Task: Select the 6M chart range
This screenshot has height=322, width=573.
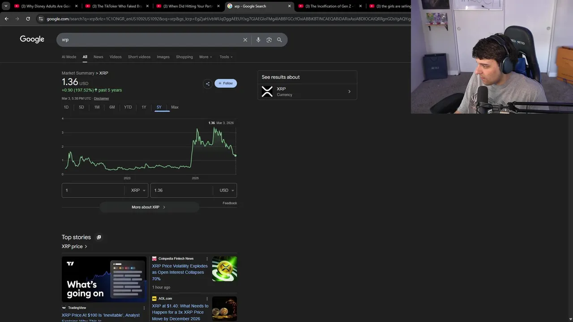Action: 112,107
